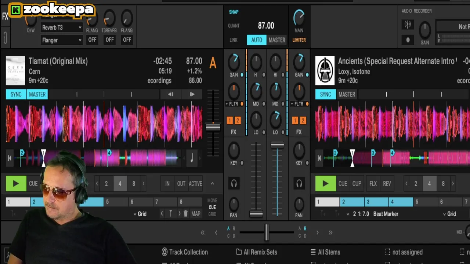Toggle the main LIMITER
Viewport: 470px width, 264px height.
click(x=299, y=40)
